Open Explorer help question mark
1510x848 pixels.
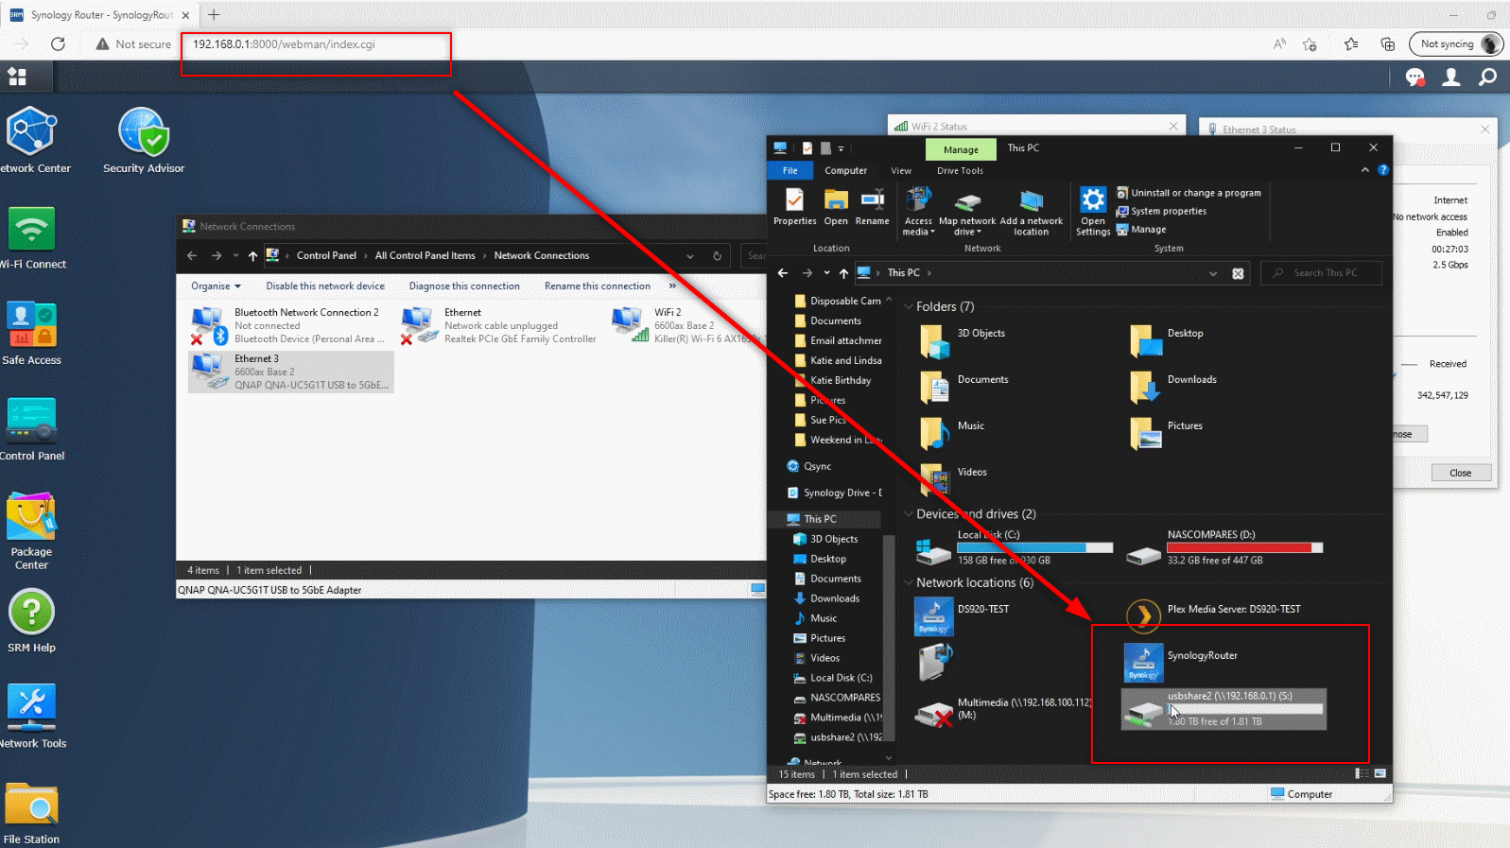(x=1383, y=170)
